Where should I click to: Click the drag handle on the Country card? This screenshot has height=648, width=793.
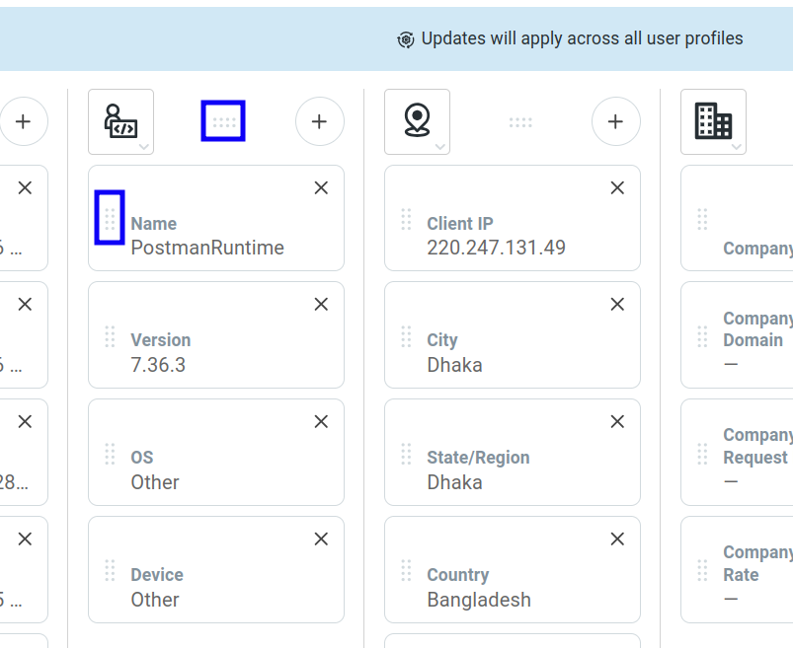point(405,569)
